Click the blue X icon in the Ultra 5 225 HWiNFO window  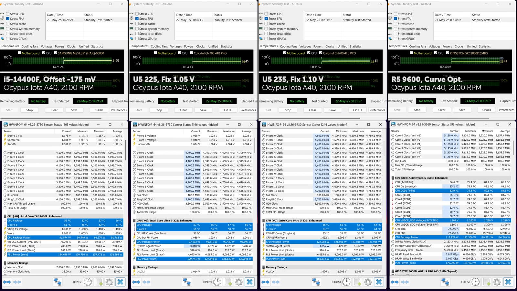249,282
